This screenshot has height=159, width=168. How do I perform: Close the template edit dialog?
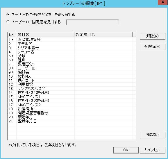tap(163, 2)
